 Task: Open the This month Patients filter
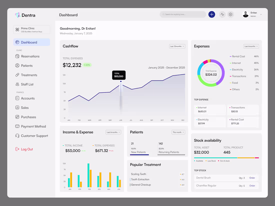click(x=178, y=132)
